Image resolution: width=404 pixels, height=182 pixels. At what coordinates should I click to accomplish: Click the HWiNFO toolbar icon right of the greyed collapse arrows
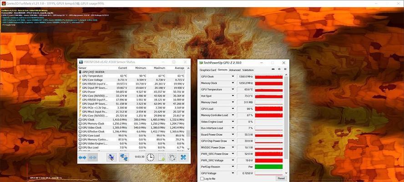[111, 157]
